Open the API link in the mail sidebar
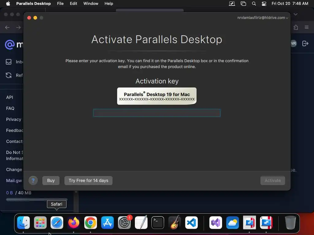314x235 pixels. [10, 97]
